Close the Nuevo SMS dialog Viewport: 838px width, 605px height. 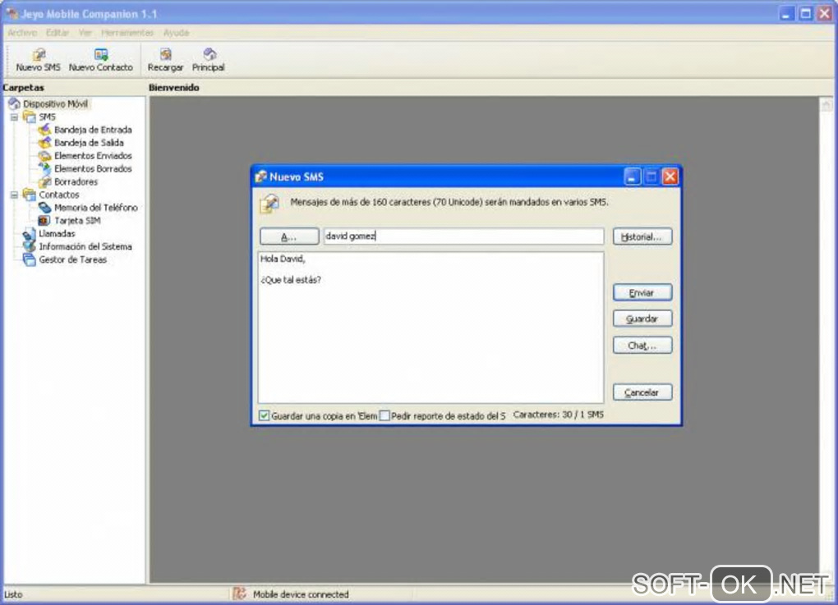[670, 176]
